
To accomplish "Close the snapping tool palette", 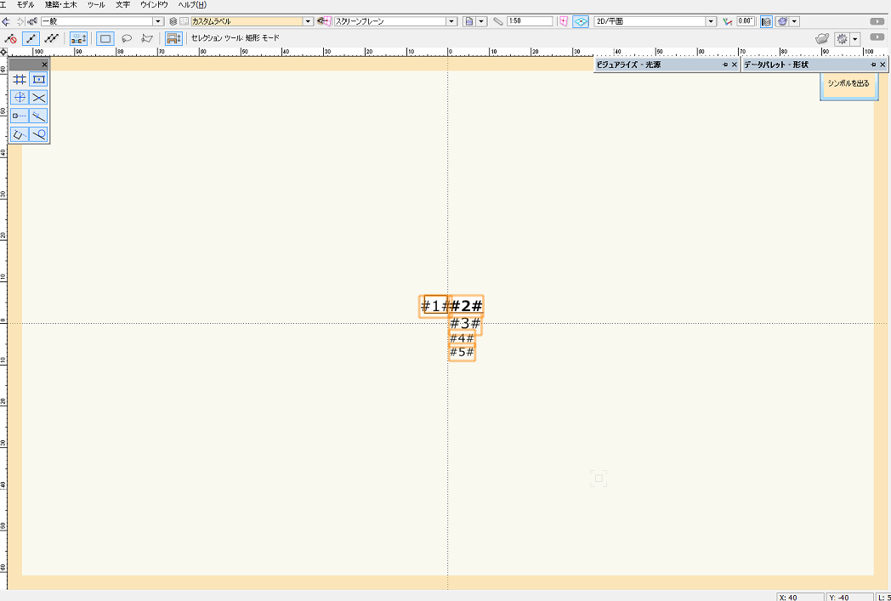I will point(45,64).
